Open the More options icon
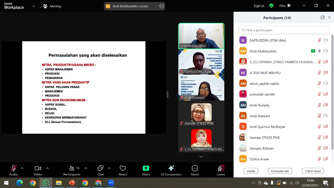Viewport: 334px width, 188px height. point(195,168)
